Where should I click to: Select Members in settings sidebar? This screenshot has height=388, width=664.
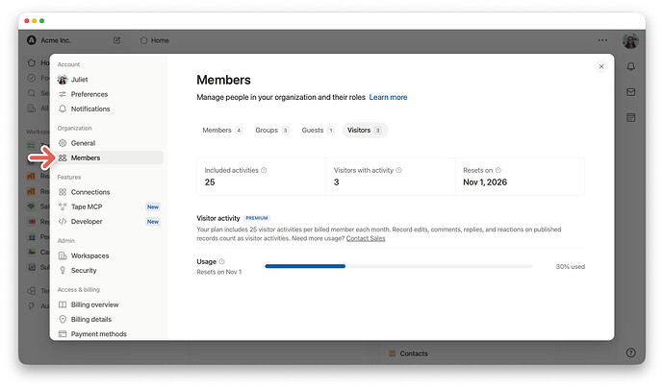tap(110, 158)
